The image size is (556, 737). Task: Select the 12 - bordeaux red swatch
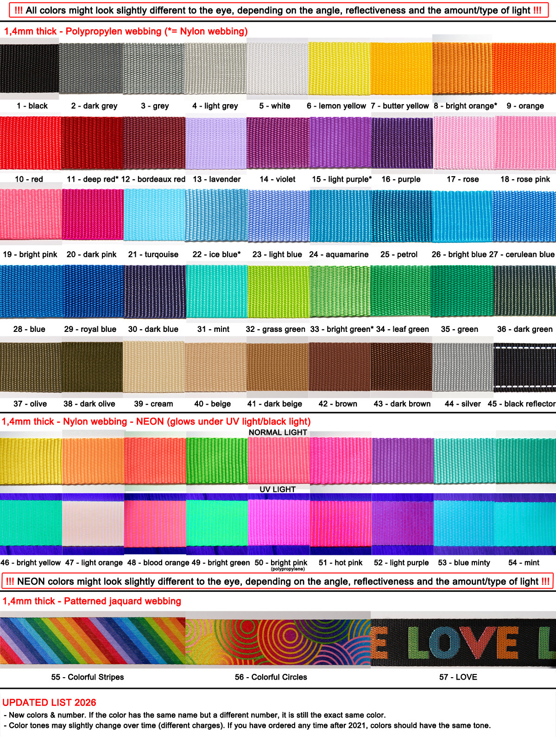(154, 143)
